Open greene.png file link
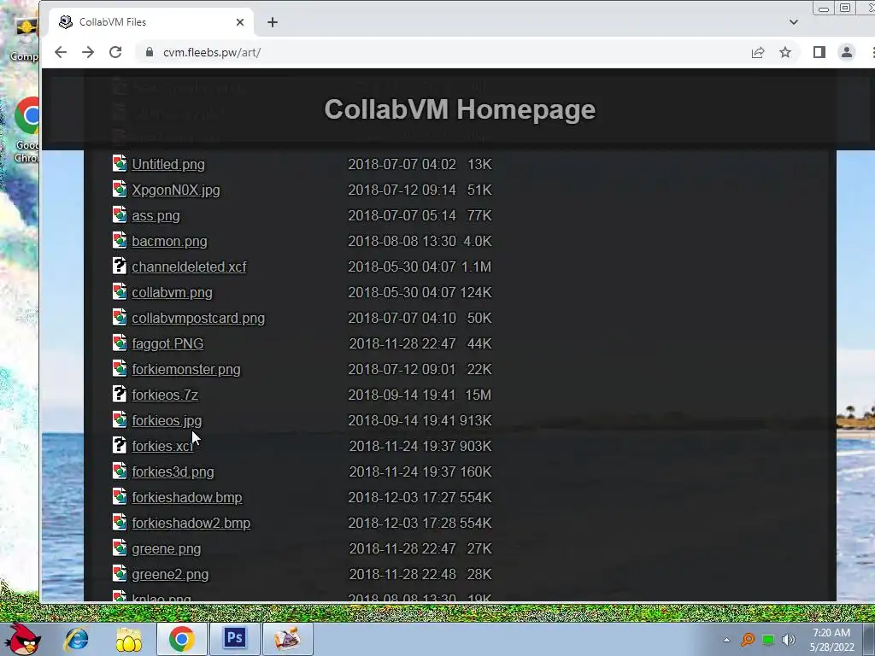 click(x=167, y=549)
